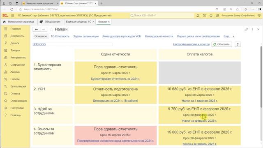This screenshot has width=263, height=148.
Task: Click the Обновить button
Action: [221, 44]
